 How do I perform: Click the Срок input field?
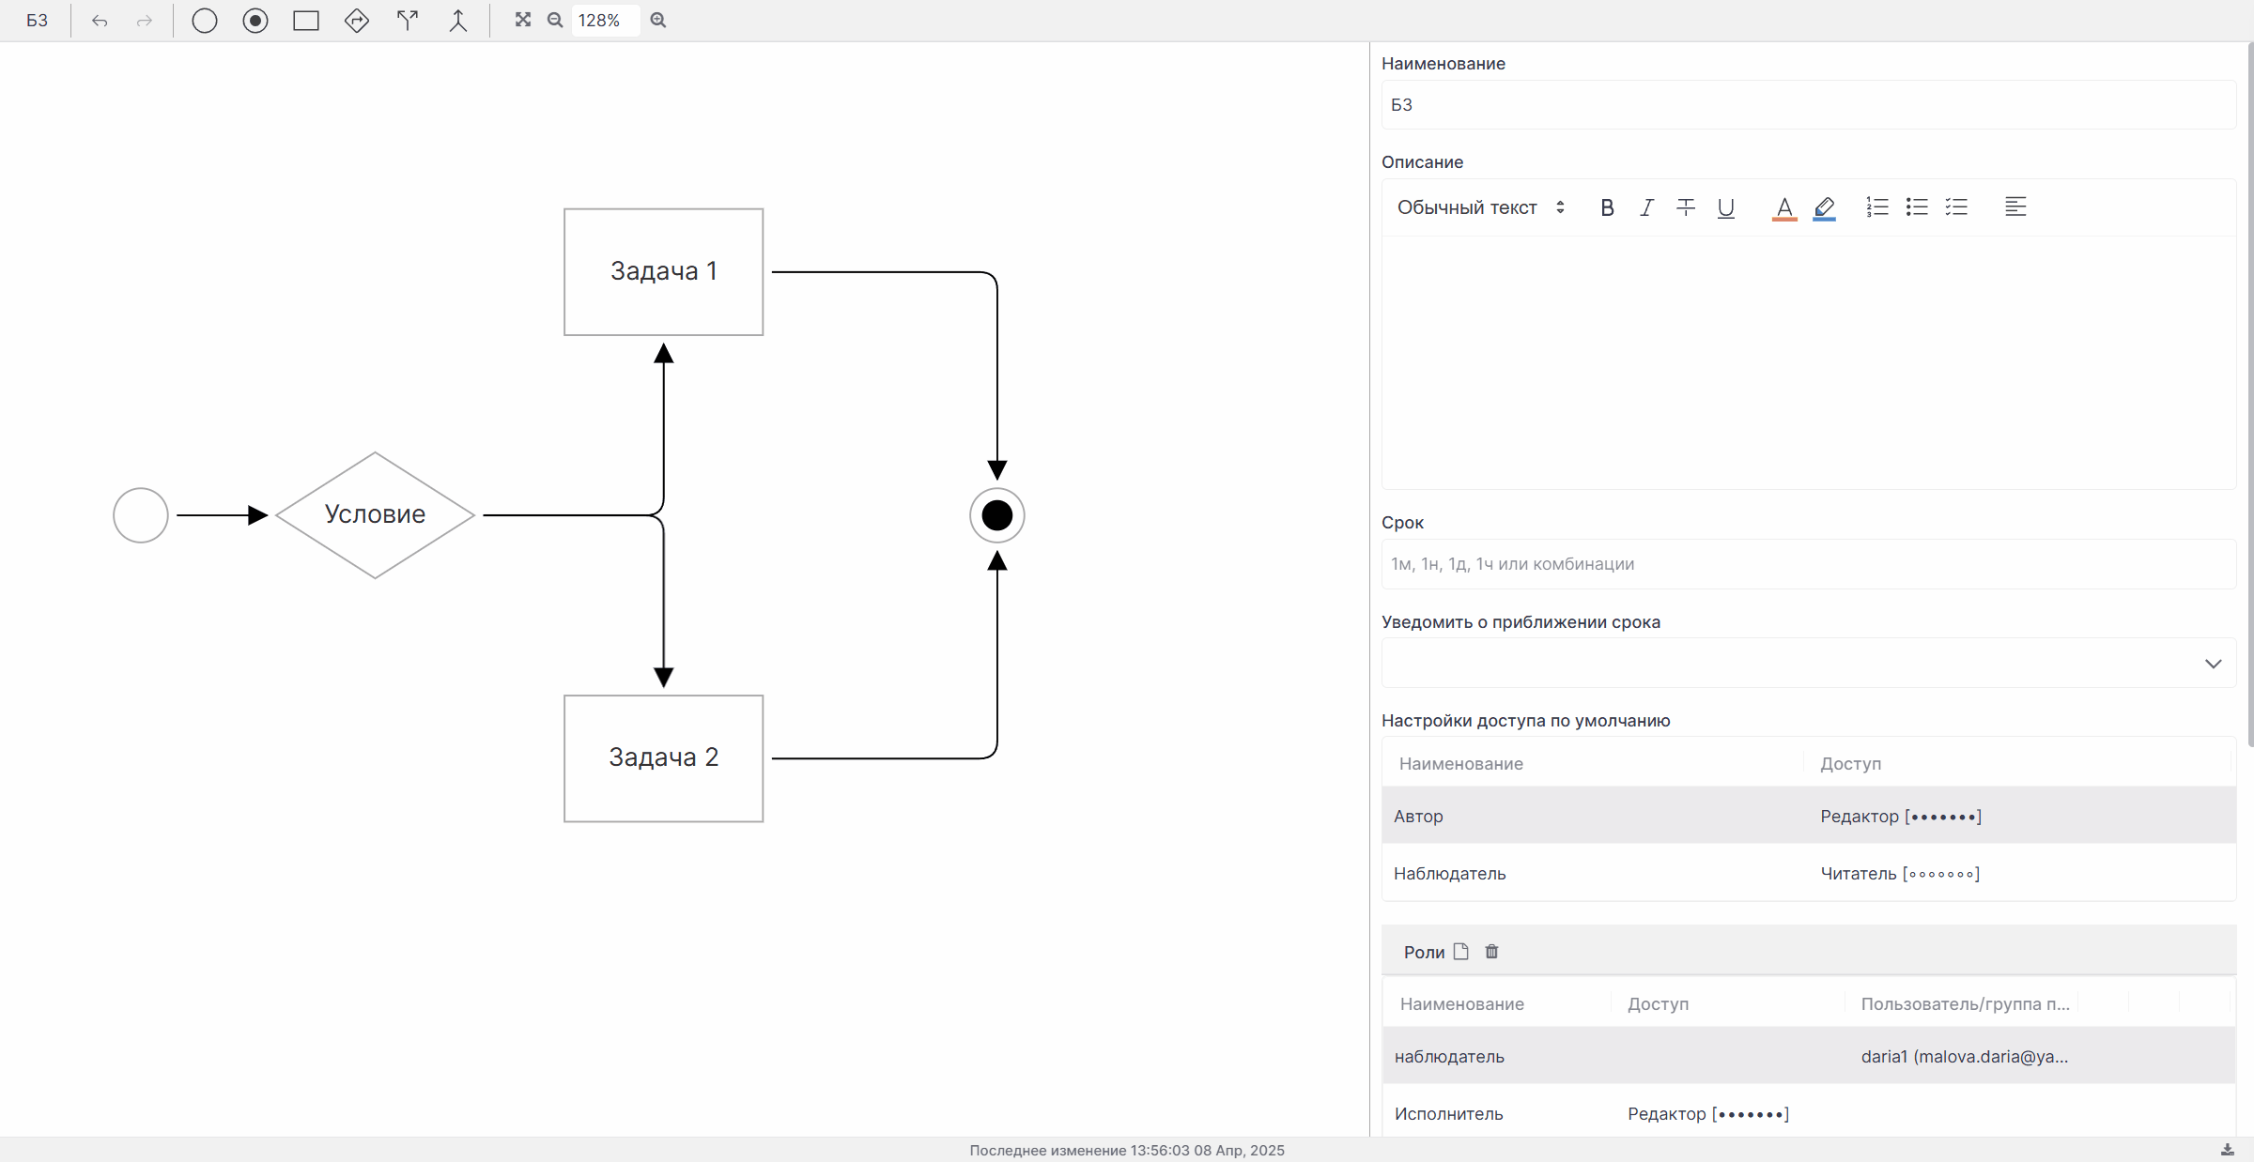point(1808,564)
